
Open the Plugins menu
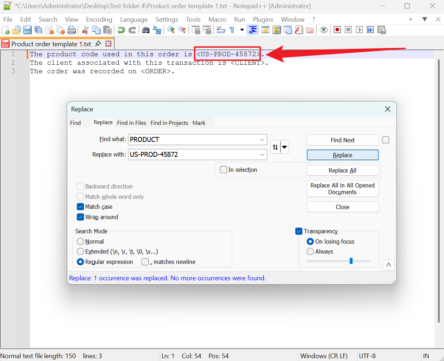[263, 20]
